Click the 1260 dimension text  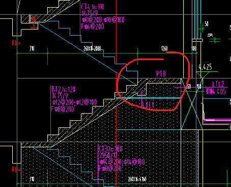click(x=164, y=49)
